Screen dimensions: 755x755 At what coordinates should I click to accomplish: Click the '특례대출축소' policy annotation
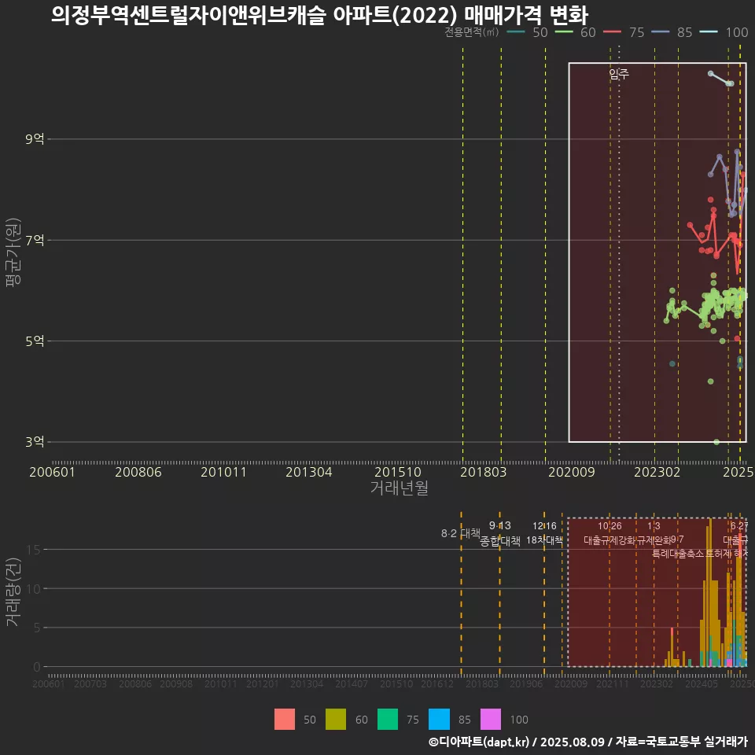[677, 554]
